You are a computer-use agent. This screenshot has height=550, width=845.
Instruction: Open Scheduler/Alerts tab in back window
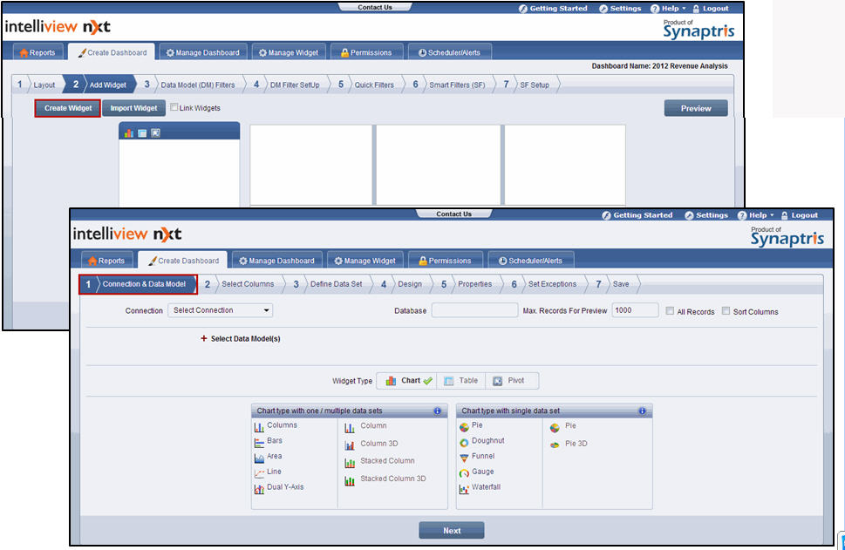(449, 52)
